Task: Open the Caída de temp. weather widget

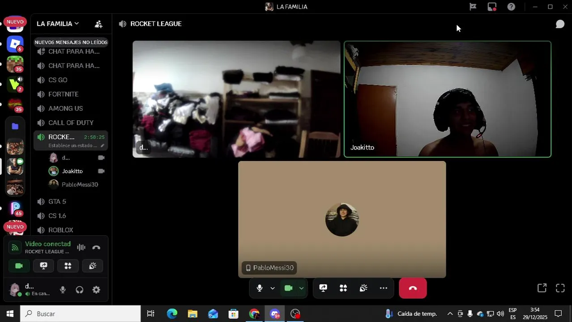Action: (411, 314)
